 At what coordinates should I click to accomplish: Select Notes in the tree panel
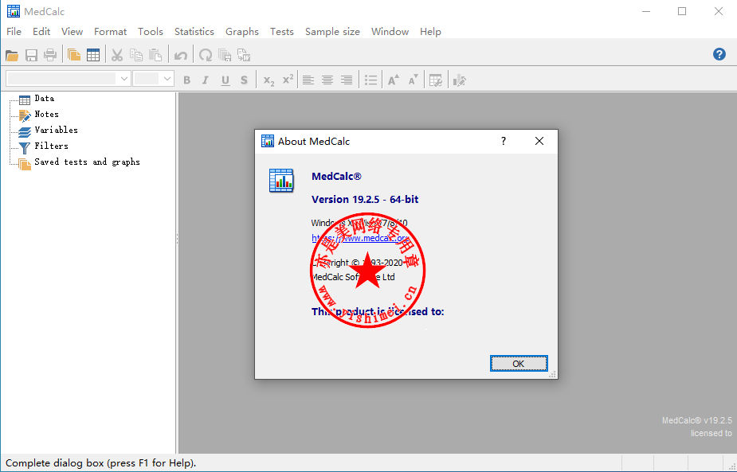coord(46,114)
